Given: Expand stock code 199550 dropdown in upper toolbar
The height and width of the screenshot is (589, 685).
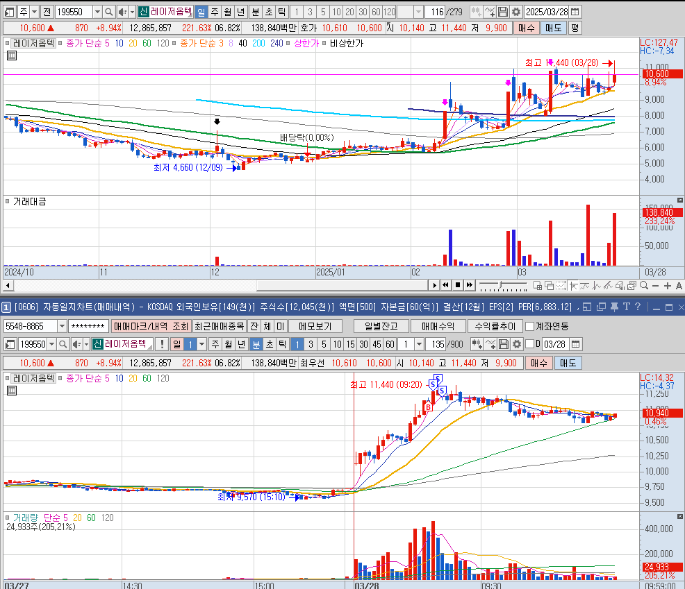Looking at the screenshot, I should point(98,12).
